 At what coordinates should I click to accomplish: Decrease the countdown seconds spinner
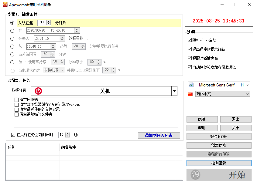click(x=67, y=136)
